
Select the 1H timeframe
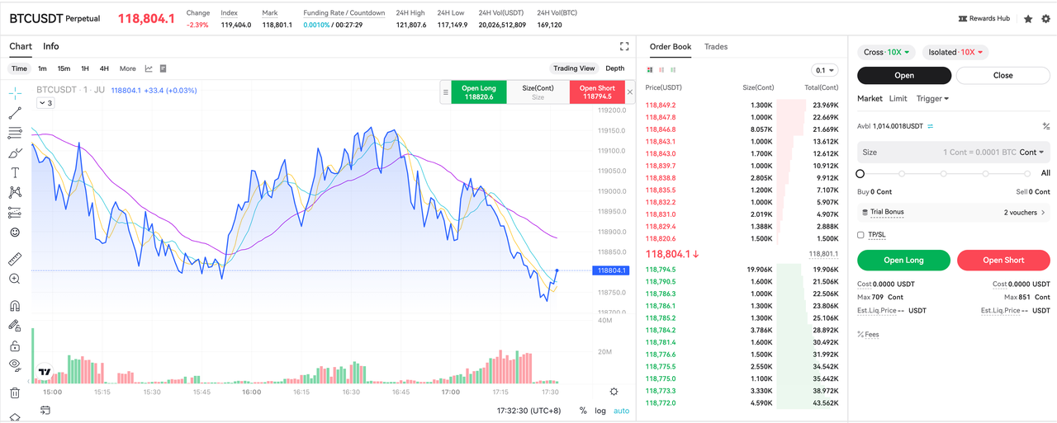(85, 68)
